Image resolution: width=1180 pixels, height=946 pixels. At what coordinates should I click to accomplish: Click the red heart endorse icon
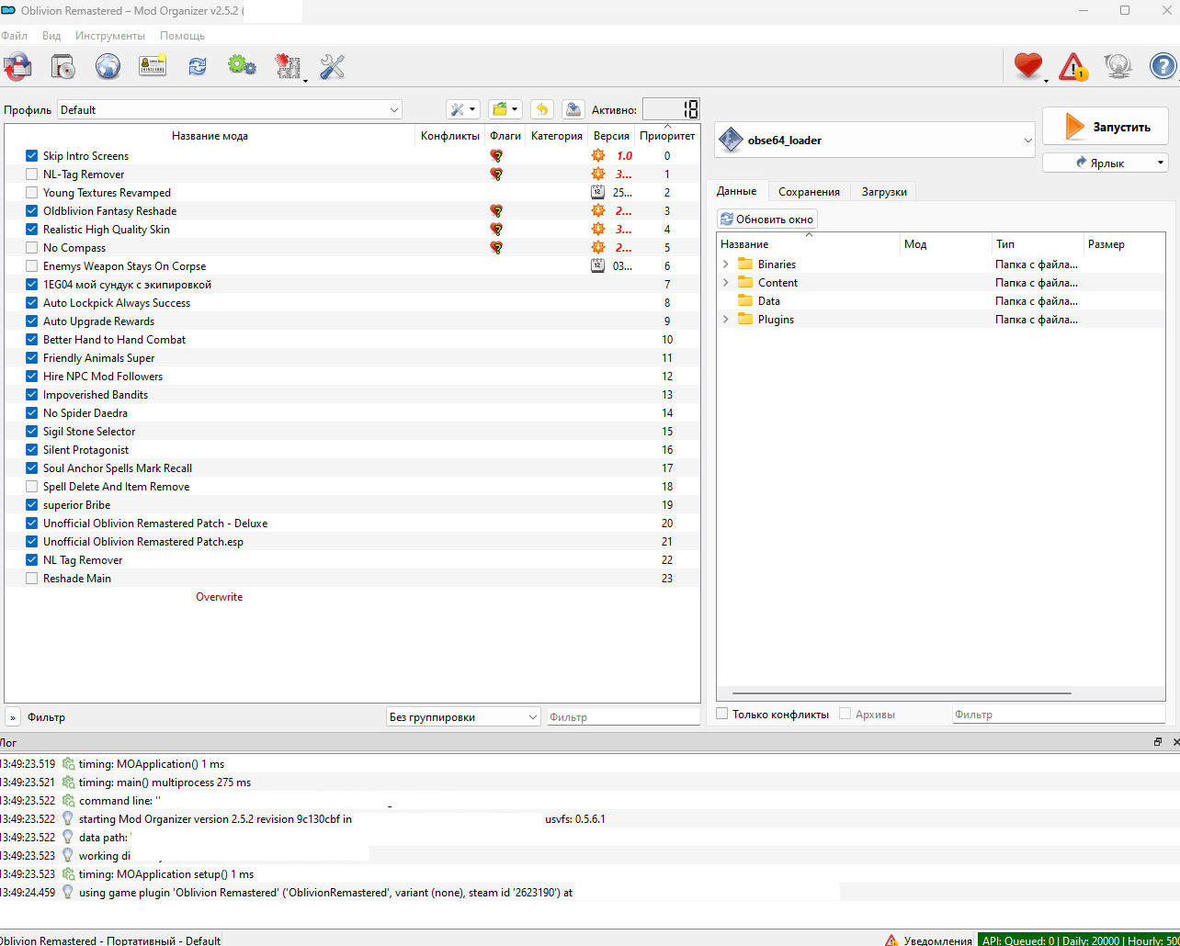pos(1028,66)
